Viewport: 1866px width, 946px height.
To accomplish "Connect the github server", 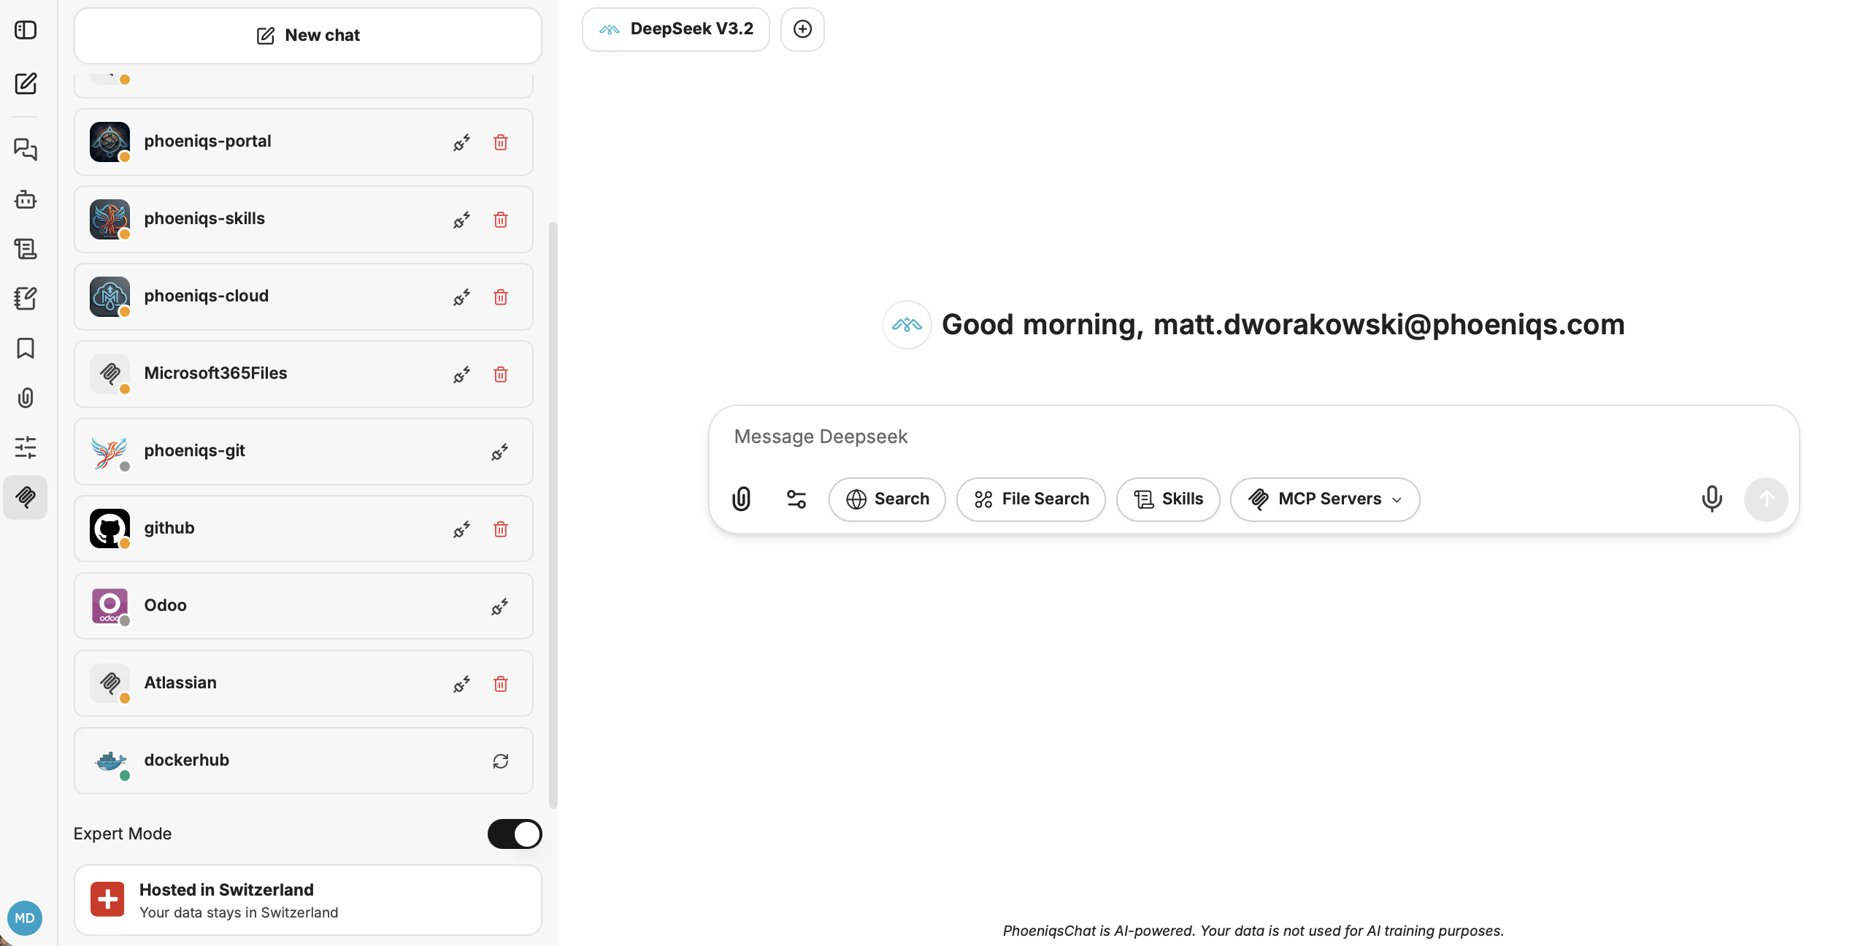I will click(461, 529).
